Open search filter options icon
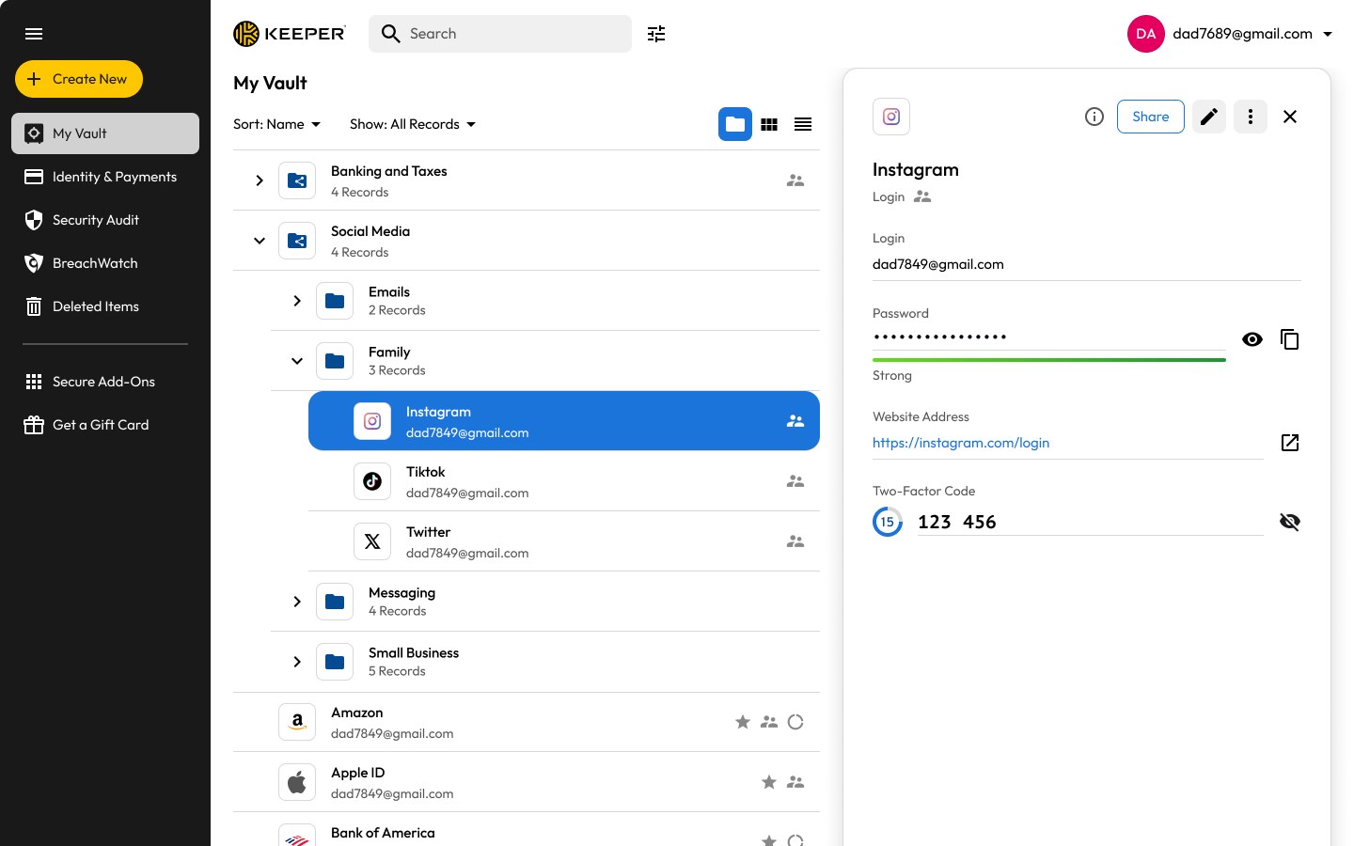The image size is (1354, 846). [655, 33]
